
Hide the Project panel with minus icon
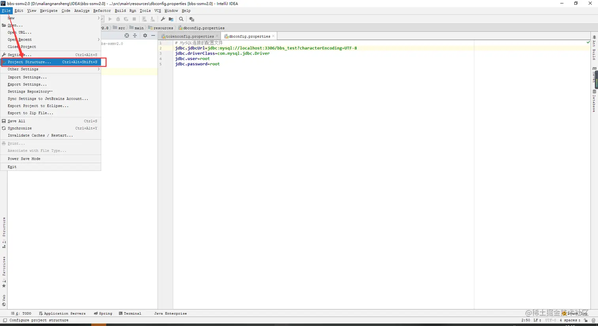pos(153,36)
